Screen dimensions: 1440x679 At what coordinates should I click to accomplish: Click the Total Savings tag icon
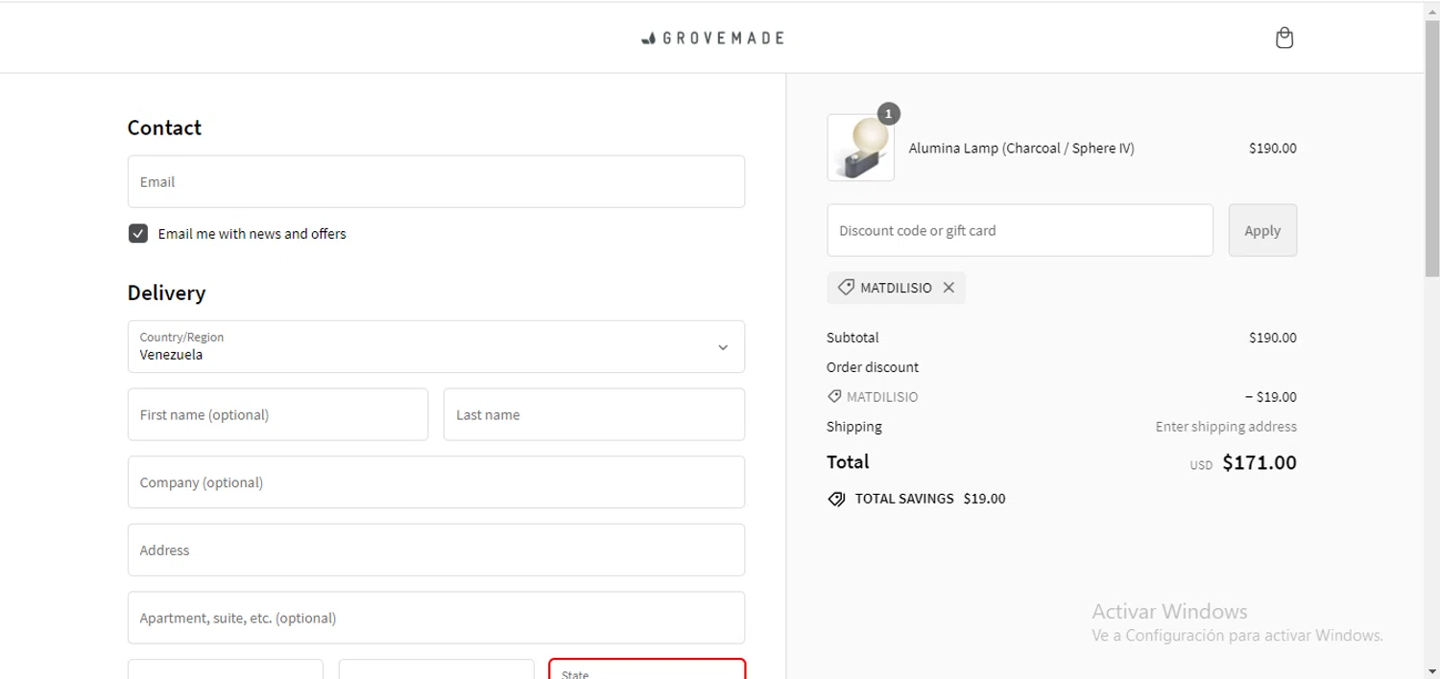[x=836, y=499]
